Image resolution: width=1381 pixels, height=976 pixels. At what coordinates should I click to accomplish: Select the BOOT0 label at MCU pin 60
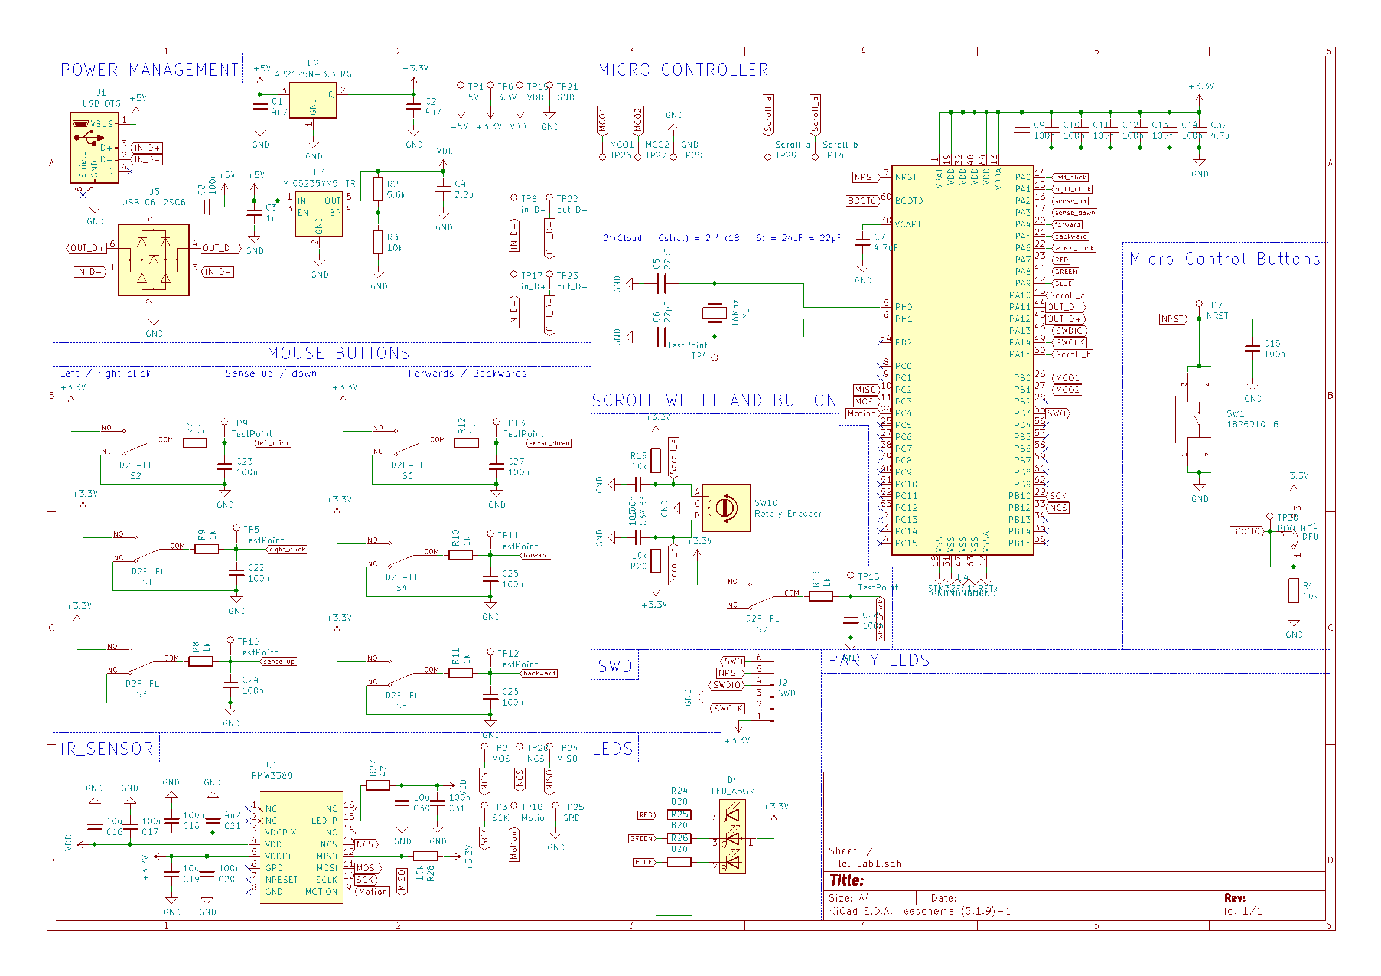coord(863,201)
